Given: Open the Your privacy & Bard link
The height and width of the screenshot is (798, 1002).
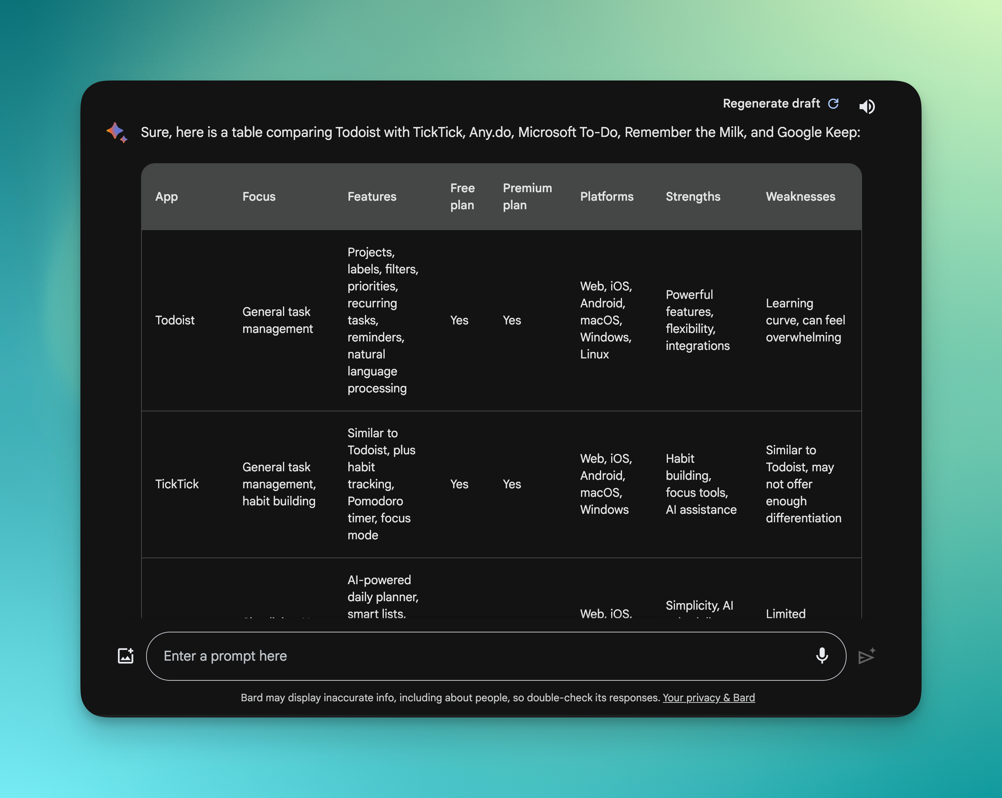Looking at the screenshot, I should coord(708,698).
